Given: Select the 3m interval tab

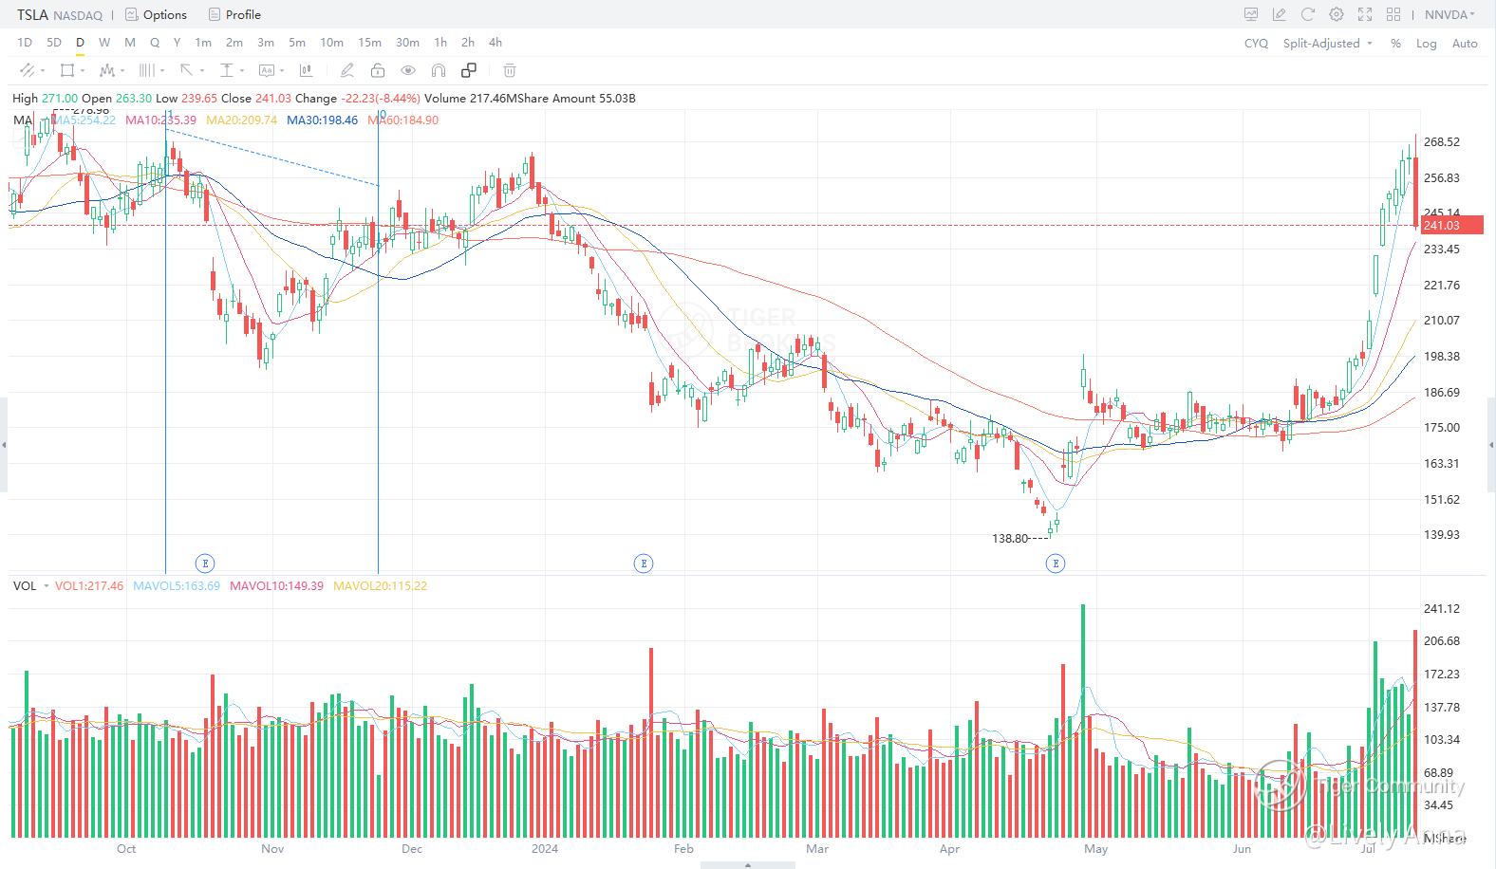Looking at the screenshot, I should pos(266,42).
